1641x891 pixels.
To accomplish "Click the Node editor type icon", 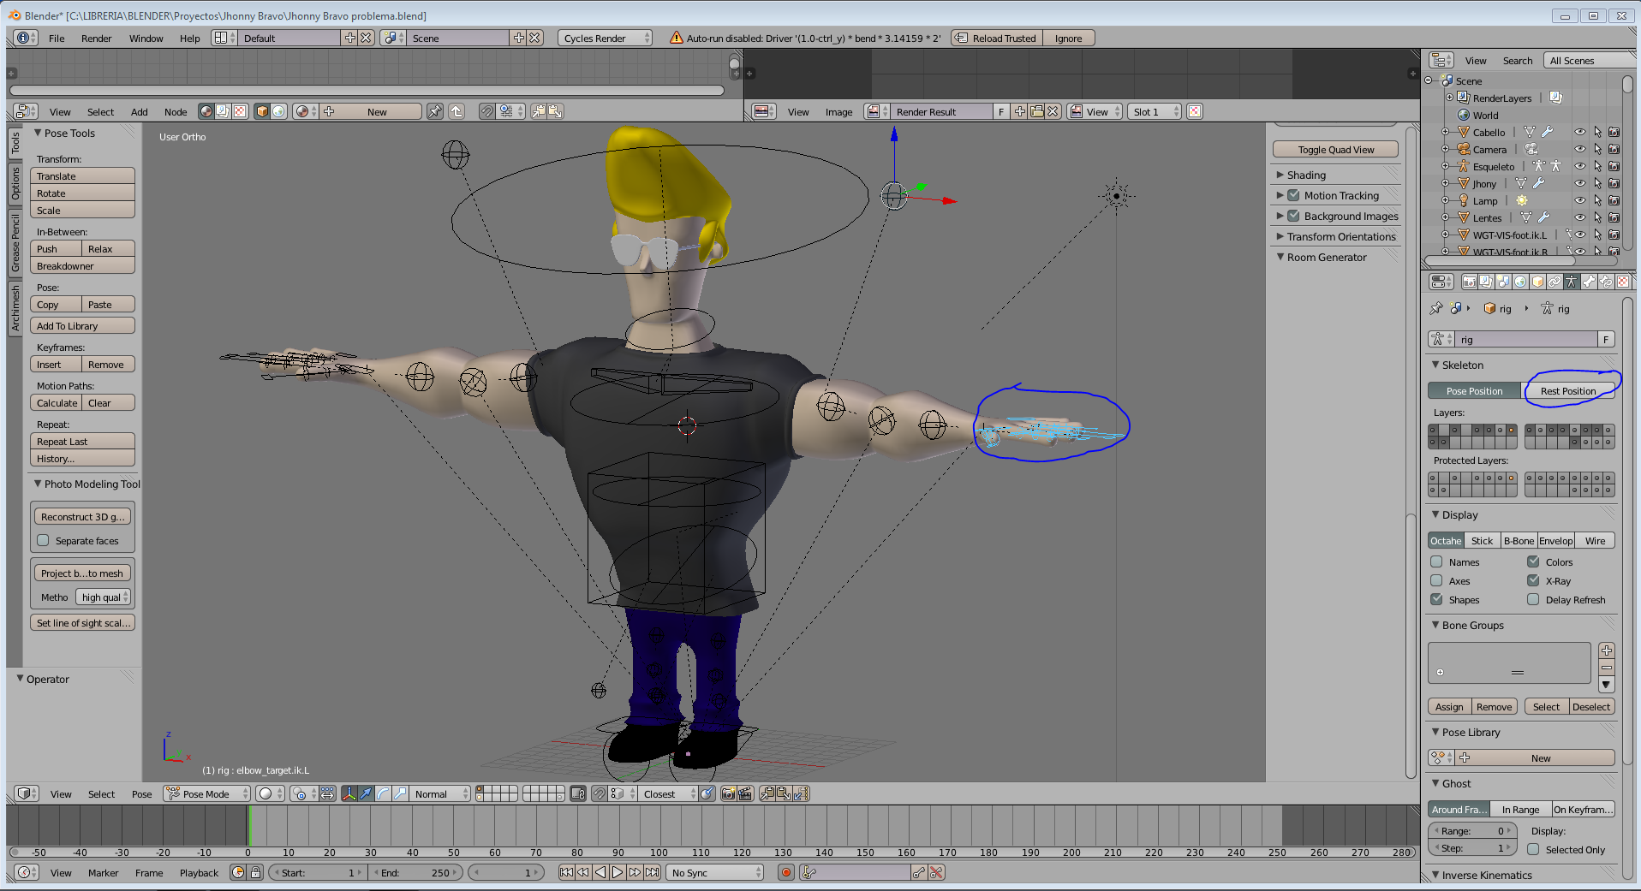I will pyautogui.click(x=26, y=111).
